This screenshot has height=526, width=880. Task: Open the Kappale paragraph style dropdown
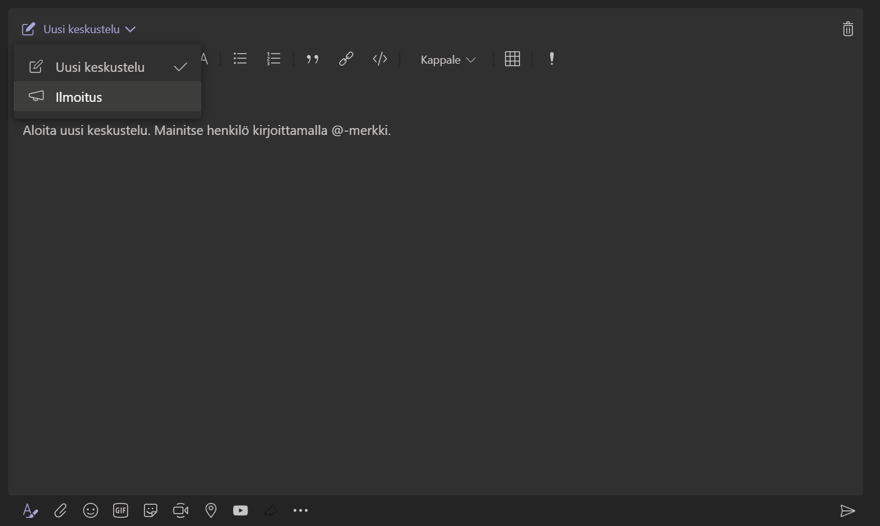coord(447,60)
